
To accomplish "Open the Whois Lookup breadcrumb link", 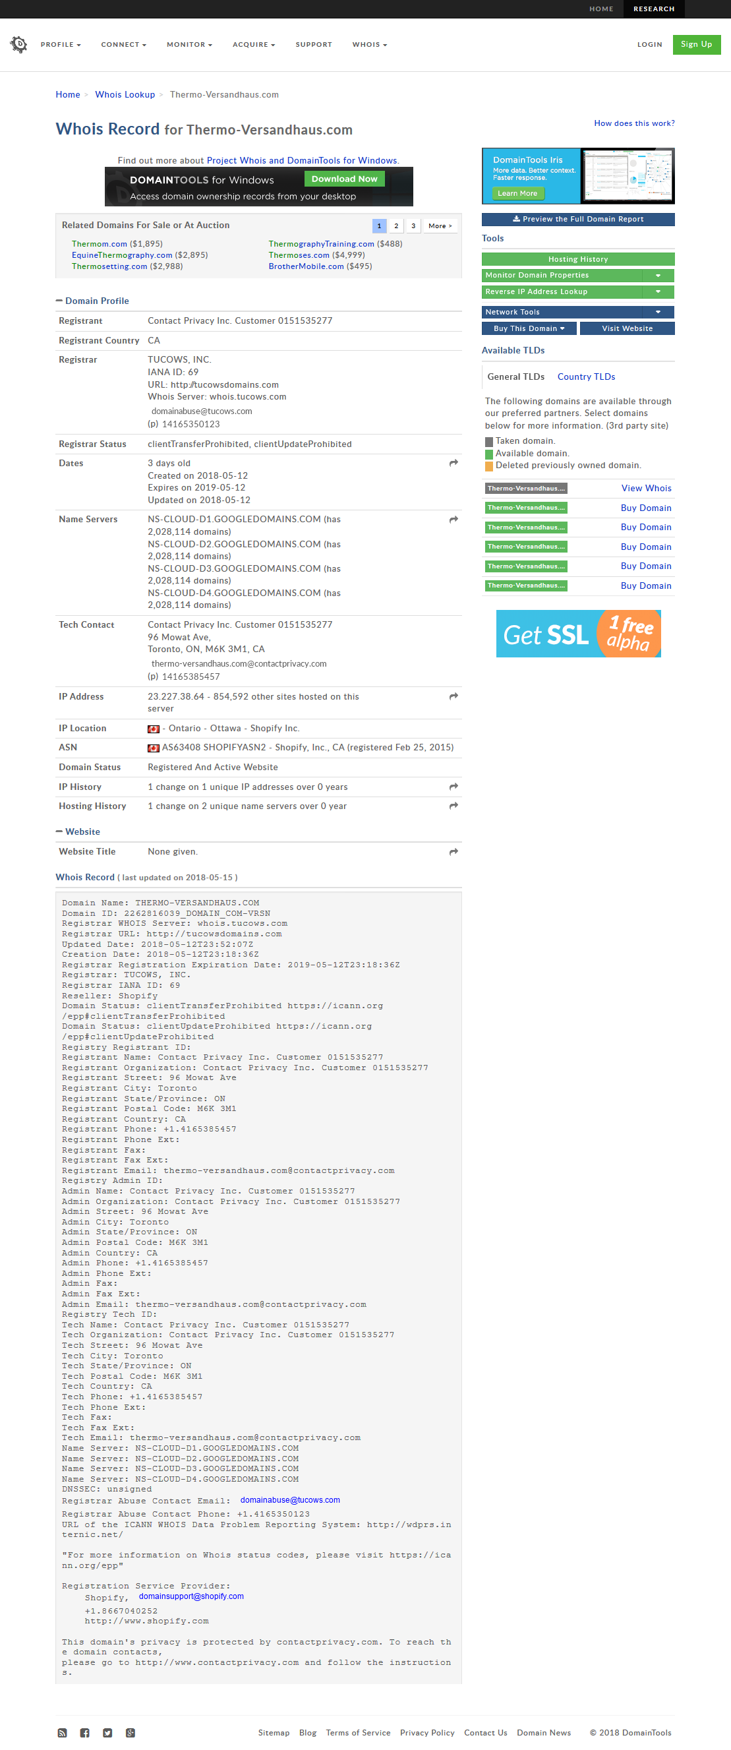I will pyautogui.click(x=125, y=95).
